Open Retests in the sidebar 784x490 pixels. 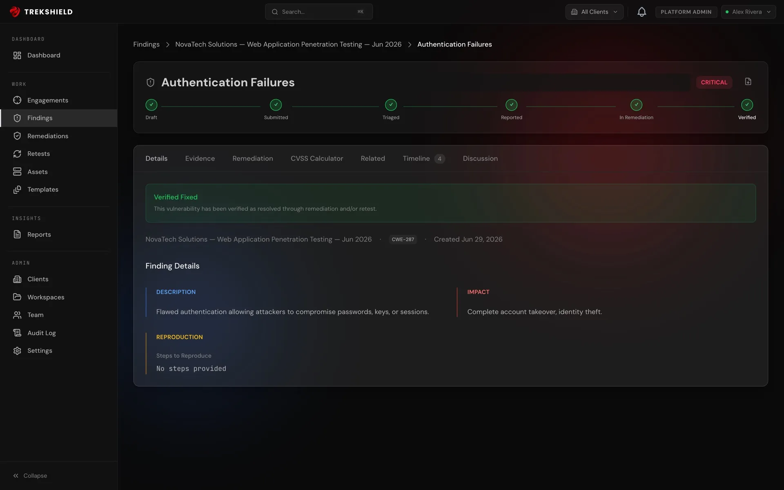(59, 154)
